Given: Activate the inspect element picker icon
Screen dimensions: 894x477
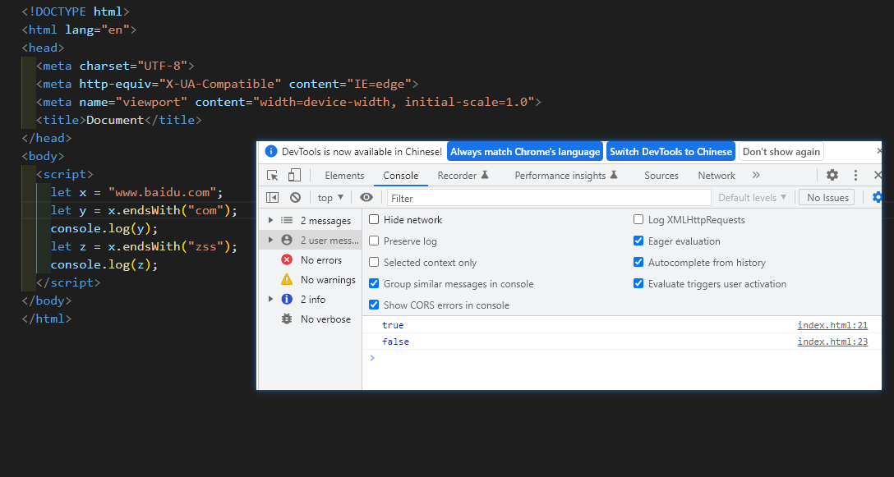Looking at the screenshot, I should click(x=273, y=176).
